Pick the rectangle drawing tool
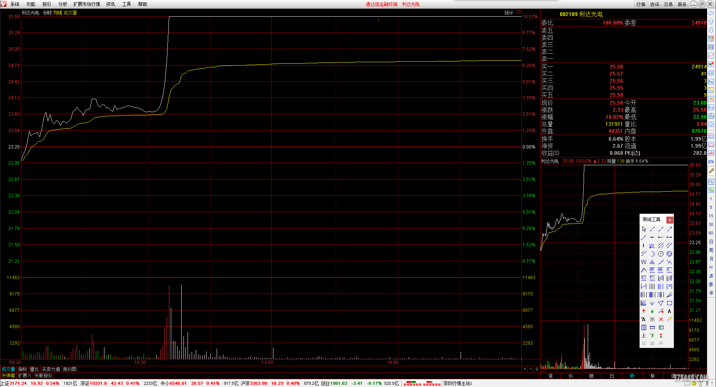Viewport: 716px width, 387px height. 669,303
